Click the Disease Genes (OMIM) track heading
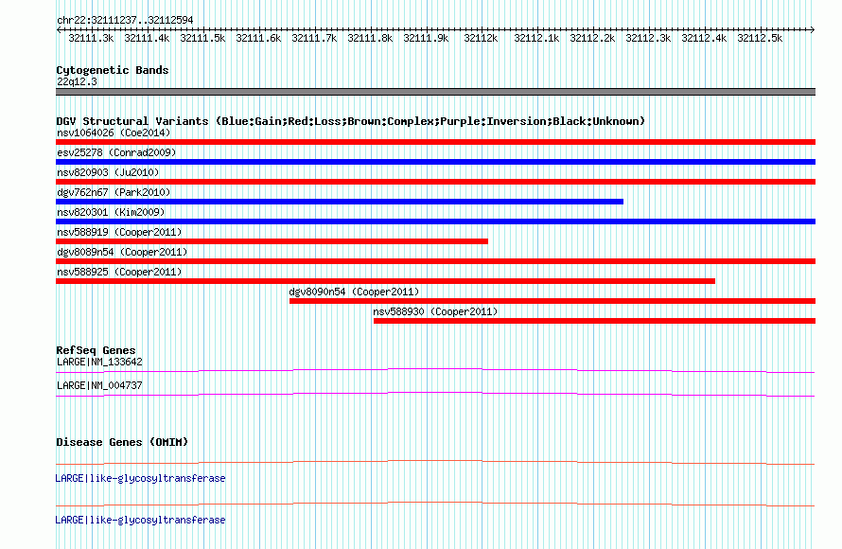842x549 pixels. [x=122, y=442]
